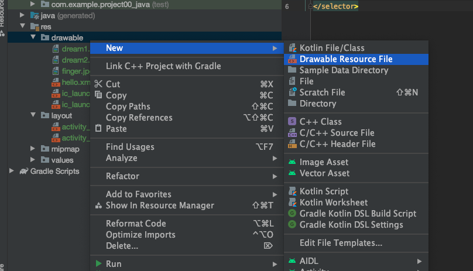Click the Kotlin Worksheet icon

pyautogui.click(x=292, y=203)
